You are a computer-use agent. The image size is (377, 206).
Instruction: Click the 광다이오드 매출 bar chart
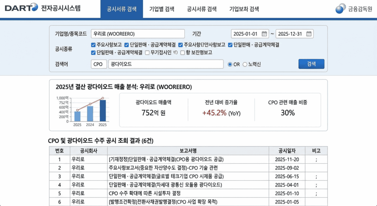(82, 111)
